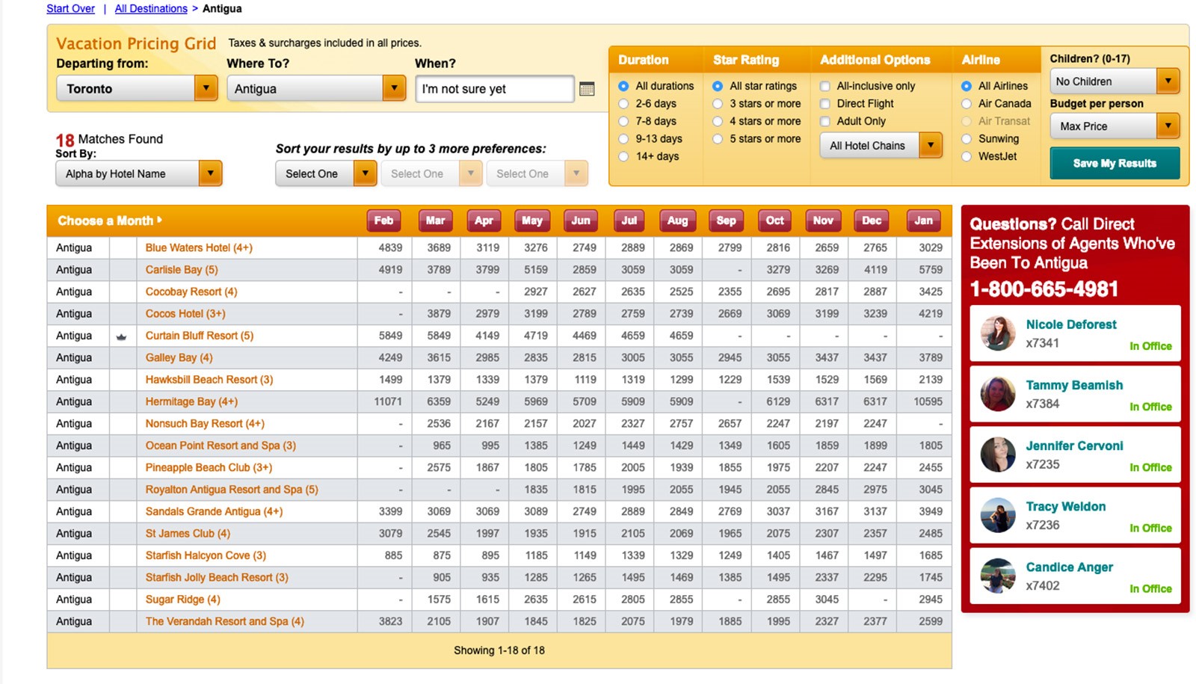Click Jennifer Cervoni's agent photo

[997, 455]
